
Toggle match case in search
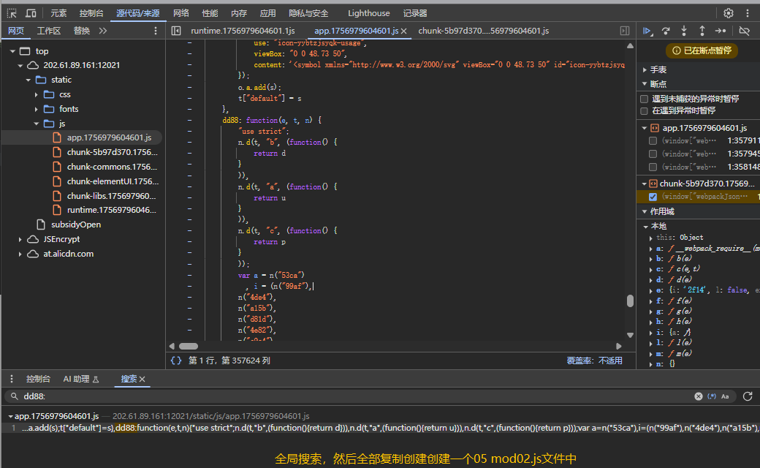[725, 396]
